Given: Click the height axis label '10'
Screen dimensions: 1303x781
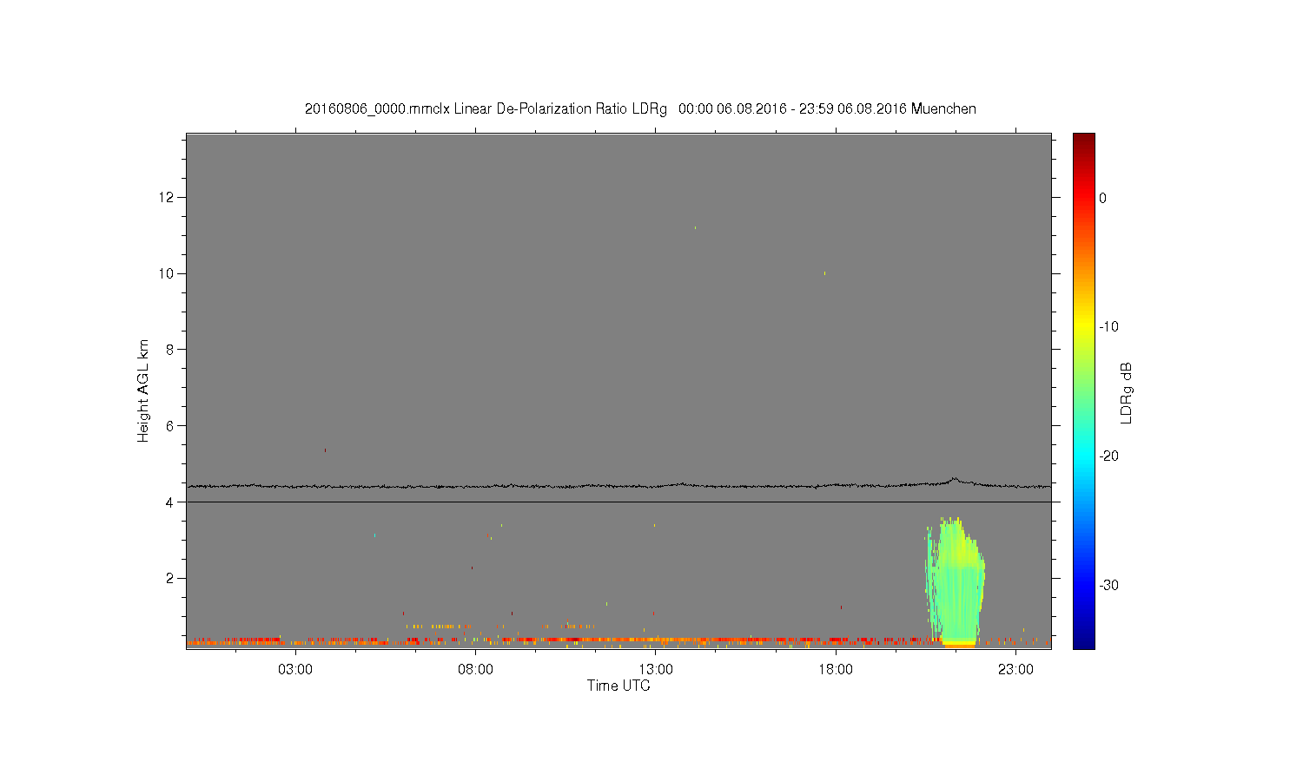Looking at the screenshot, I should 168,274.
